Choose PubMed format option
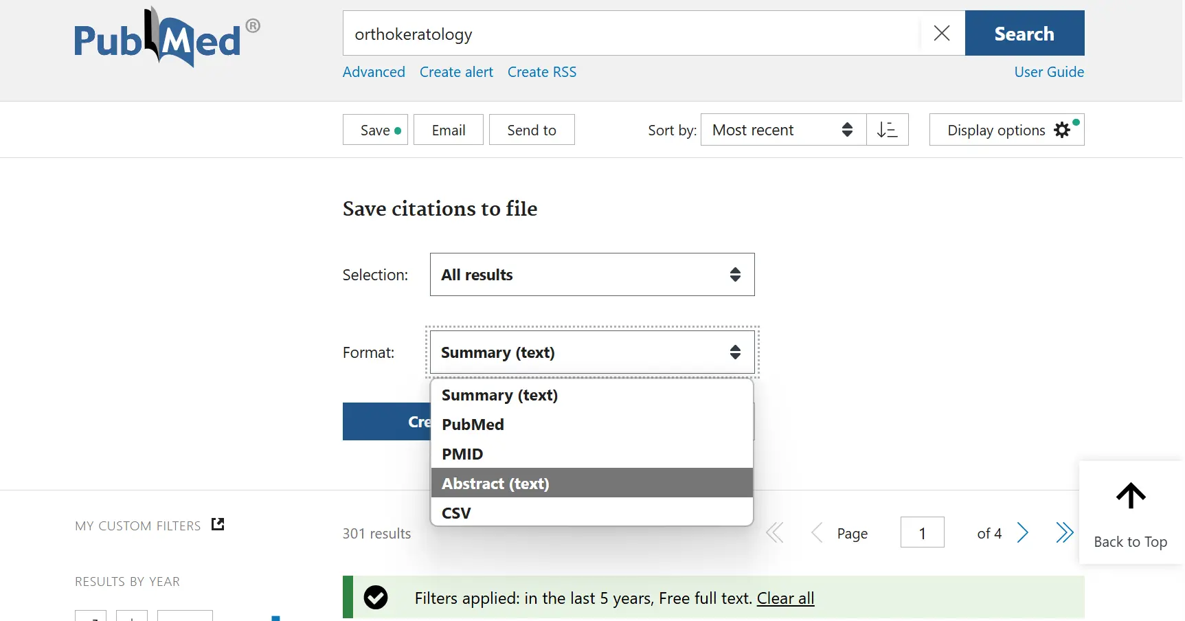The image size is (1185, 621). tap(591, 425)
